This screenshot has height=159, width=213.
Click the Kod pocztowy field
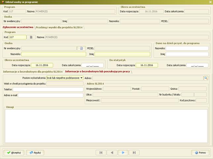(201, 100)
